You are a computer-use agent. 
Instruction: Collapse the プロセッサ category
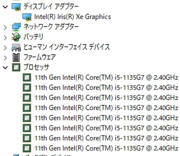(x=5, y=68)
